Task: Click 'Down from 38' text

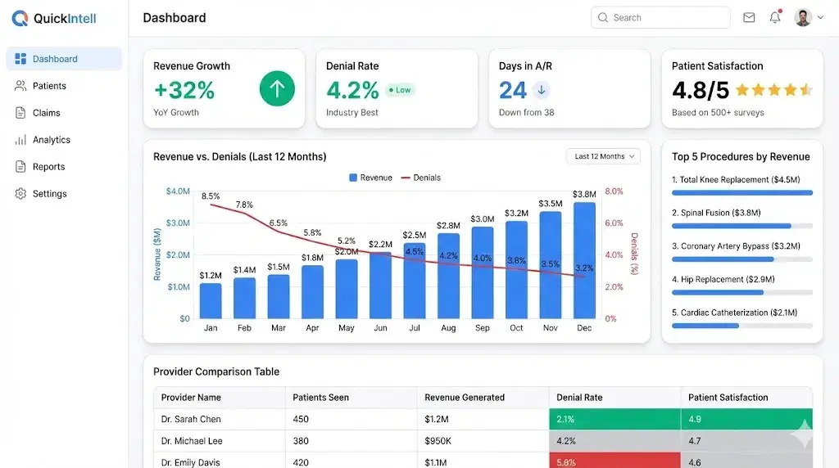Action: (x=527, y=112)
